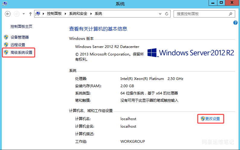Click the 没有可用于此显示器的笔或触控输入 text
The height and width of the screenshot is (150, 240).
(149, 101)
